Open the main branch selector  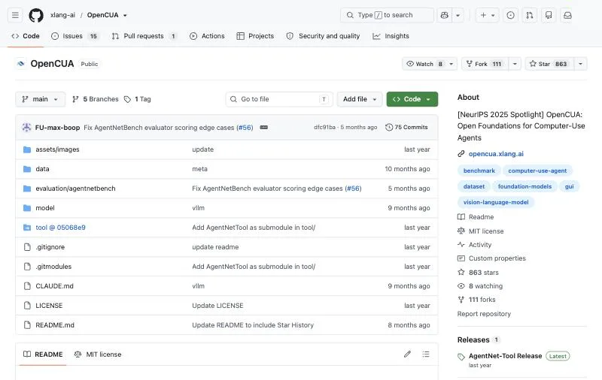[x=41, y=99]
